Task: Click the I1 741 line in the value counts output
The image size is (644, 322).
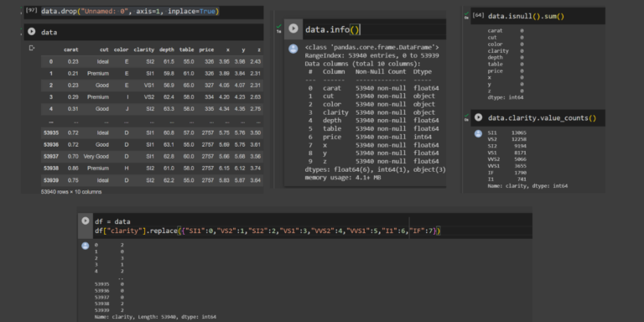Action: point(506,179)
